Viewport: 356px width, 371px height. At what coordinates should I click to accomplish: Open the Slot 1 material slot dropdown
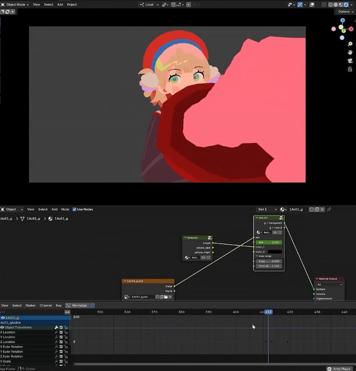coord(267,209)
